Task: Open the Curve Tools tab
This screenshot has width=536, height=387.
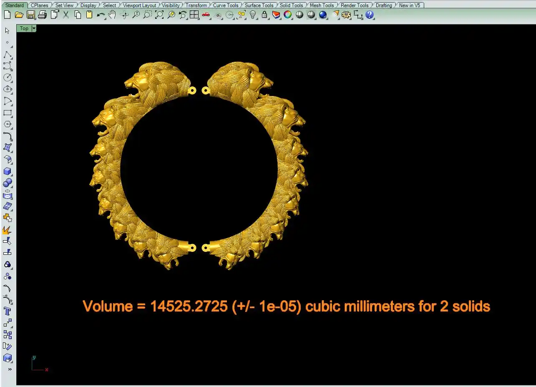Action: [x=225, y=5]
